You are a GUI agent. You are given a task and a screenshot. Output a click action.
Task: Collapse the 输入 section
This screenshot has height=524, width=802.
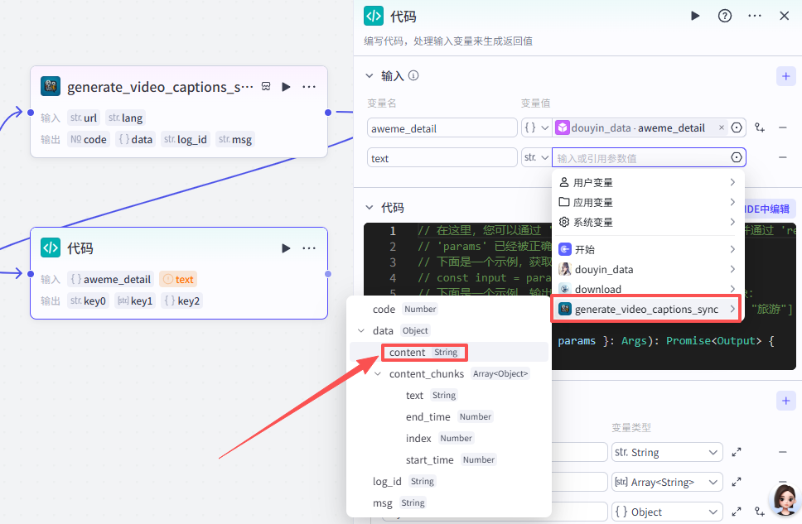point(370,76)
